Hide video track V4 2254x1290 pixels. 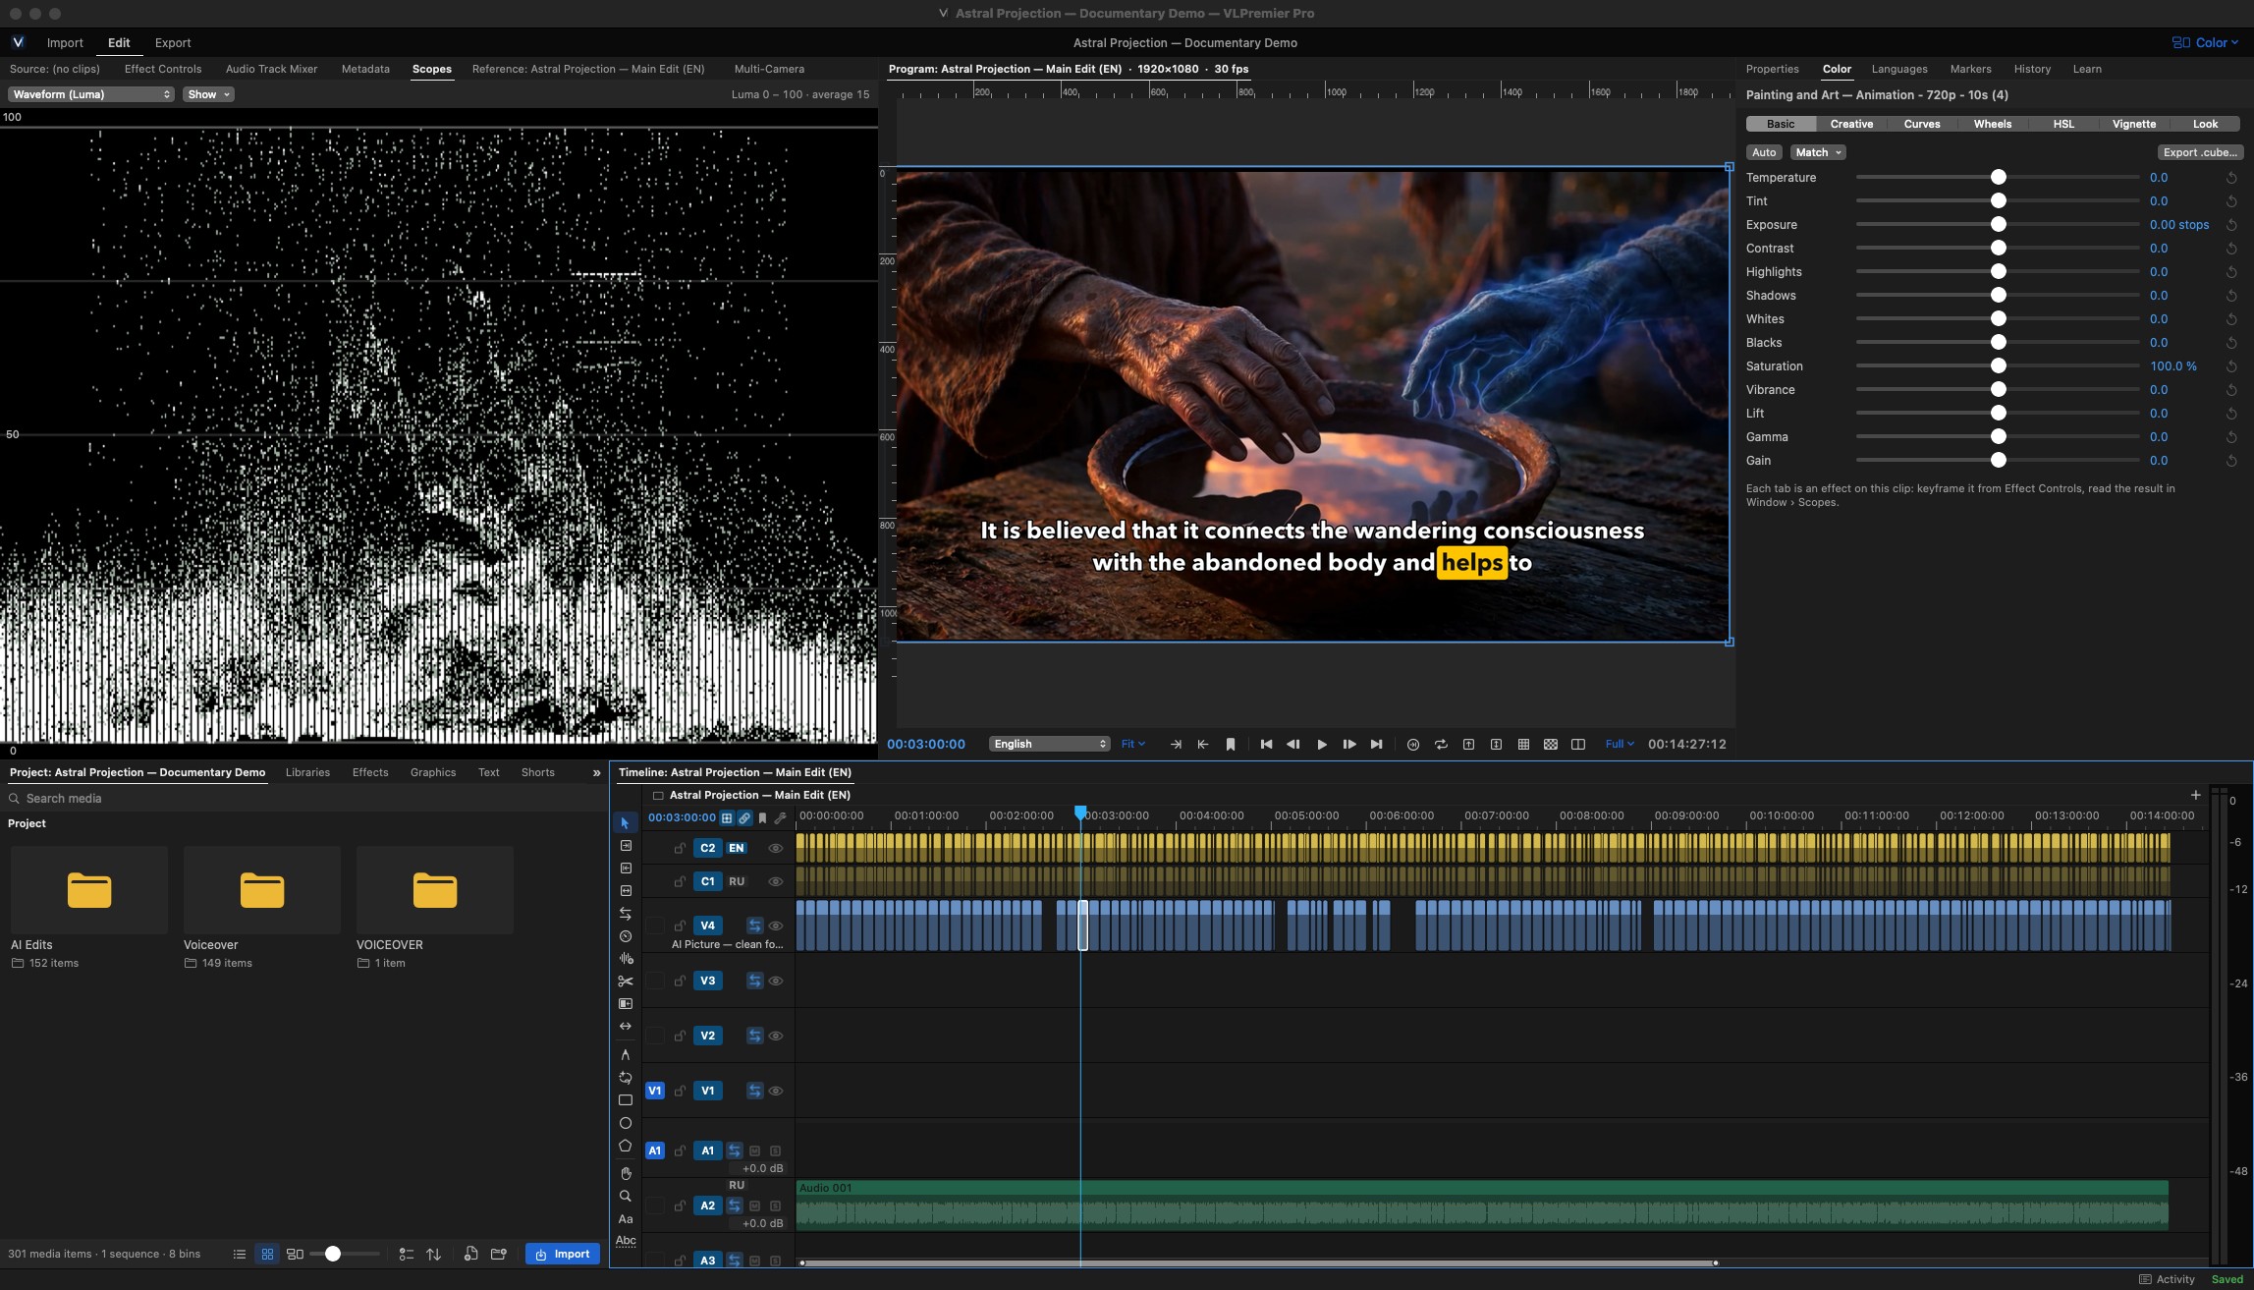point(775,925)
